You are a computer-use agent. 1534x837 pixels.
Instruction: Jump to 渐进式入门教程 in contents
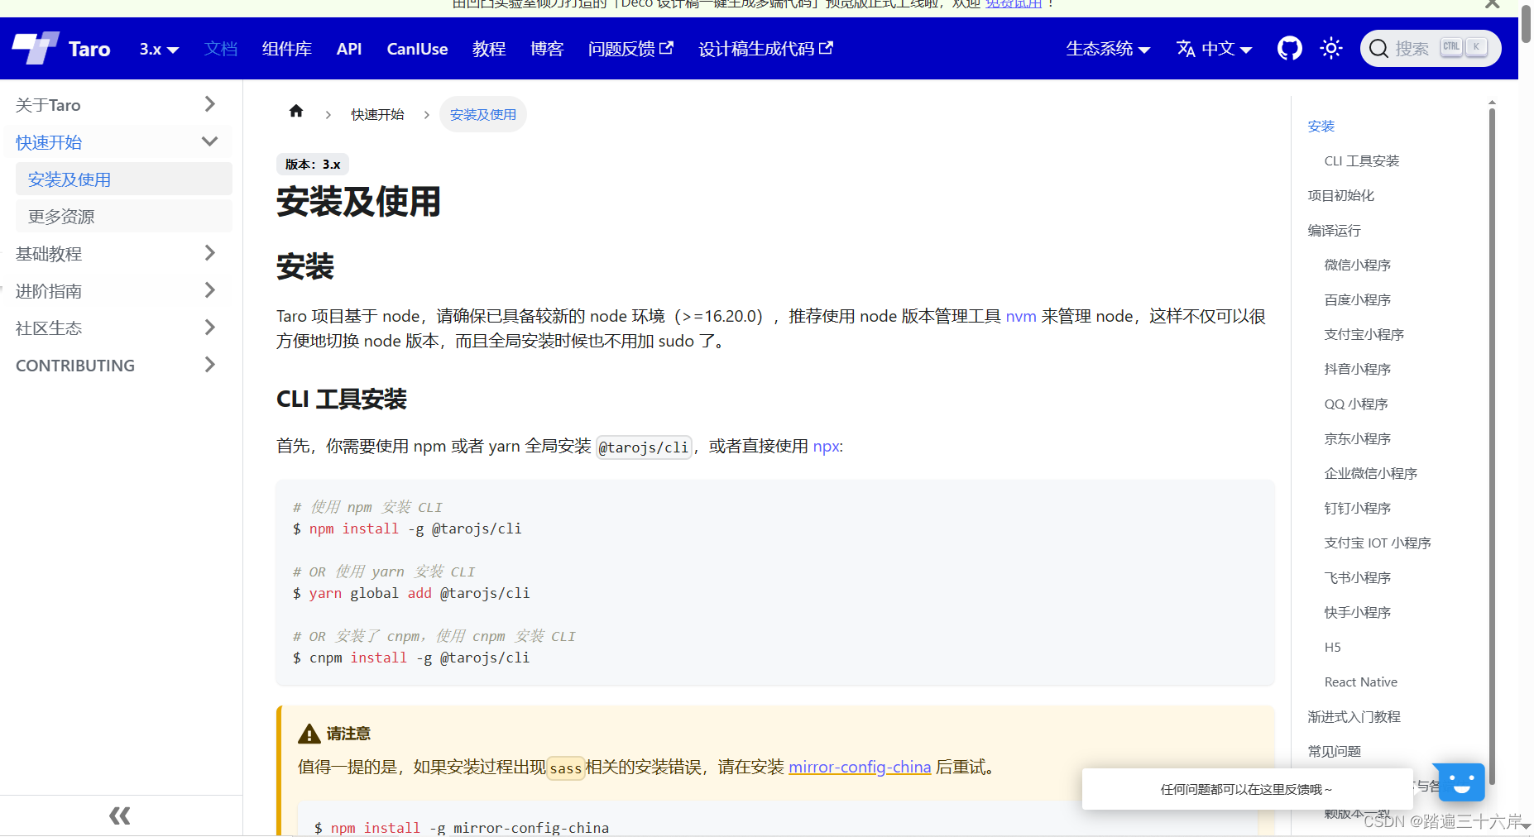coord(1354,716)
